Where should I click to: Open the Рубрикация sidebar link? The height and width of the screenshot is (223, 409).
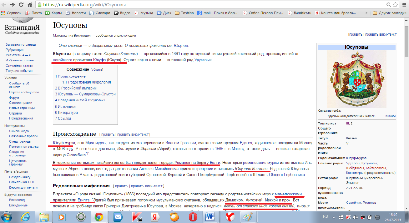[14, 50]
